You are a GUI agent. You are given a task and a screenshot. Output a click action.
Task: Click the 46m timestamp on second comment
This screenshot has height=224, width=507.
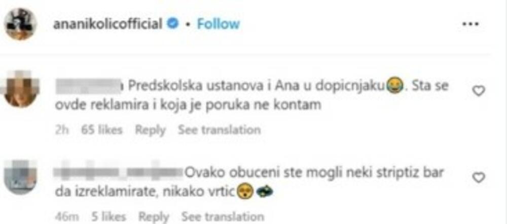point(67,216)
